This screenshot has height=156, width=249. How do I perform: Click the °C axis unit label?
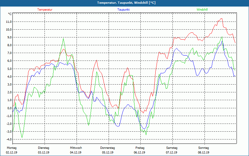[x=10, y=14]
